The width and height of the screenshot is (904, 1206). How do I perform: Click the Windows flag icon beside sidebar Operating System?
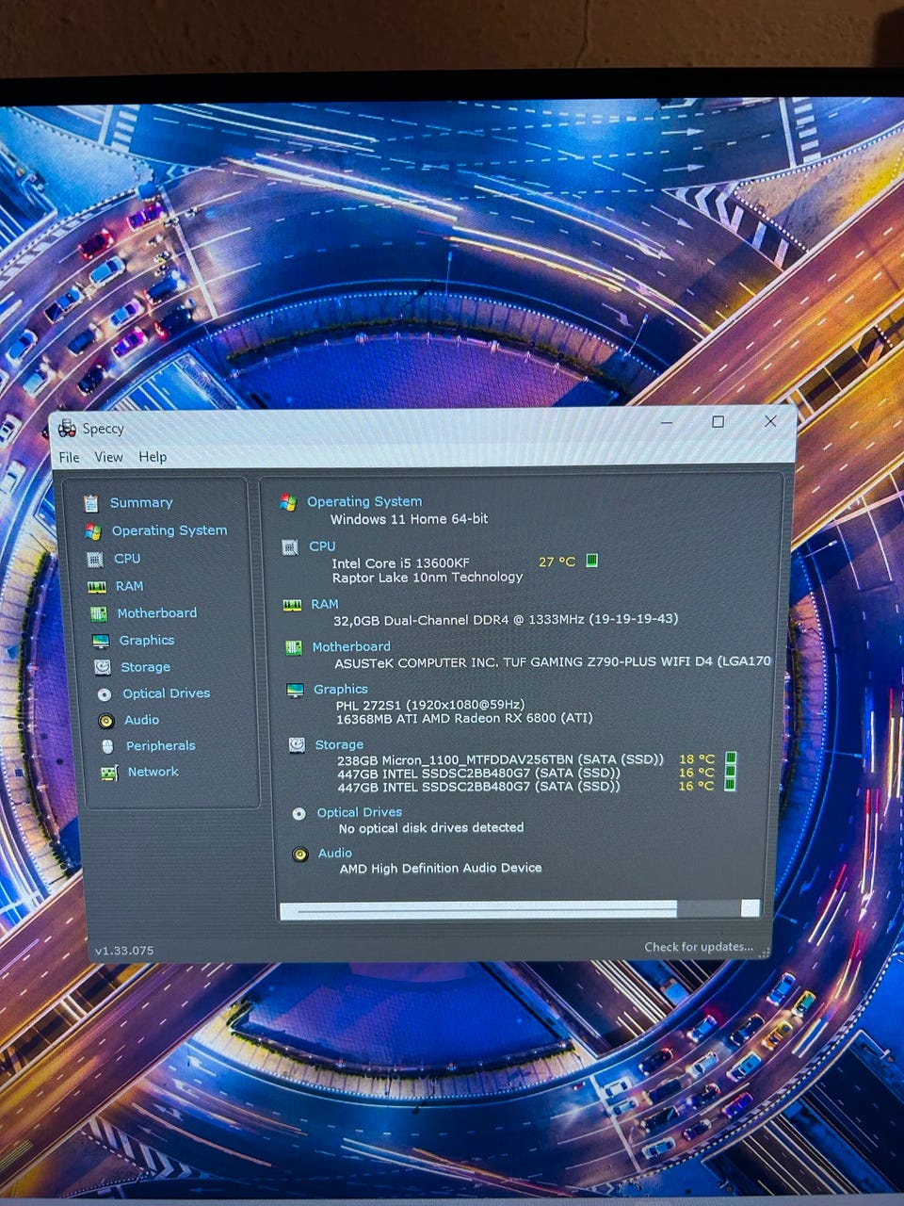(92, 531)
